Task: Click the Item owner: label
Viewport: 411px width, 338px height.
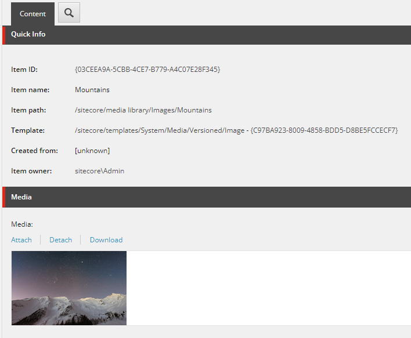Action: pyautogui.click(x=31, y=171)
